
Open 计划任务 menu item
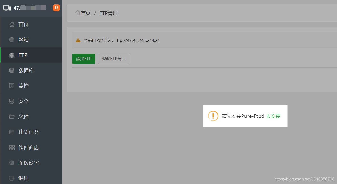click(31, 132)
